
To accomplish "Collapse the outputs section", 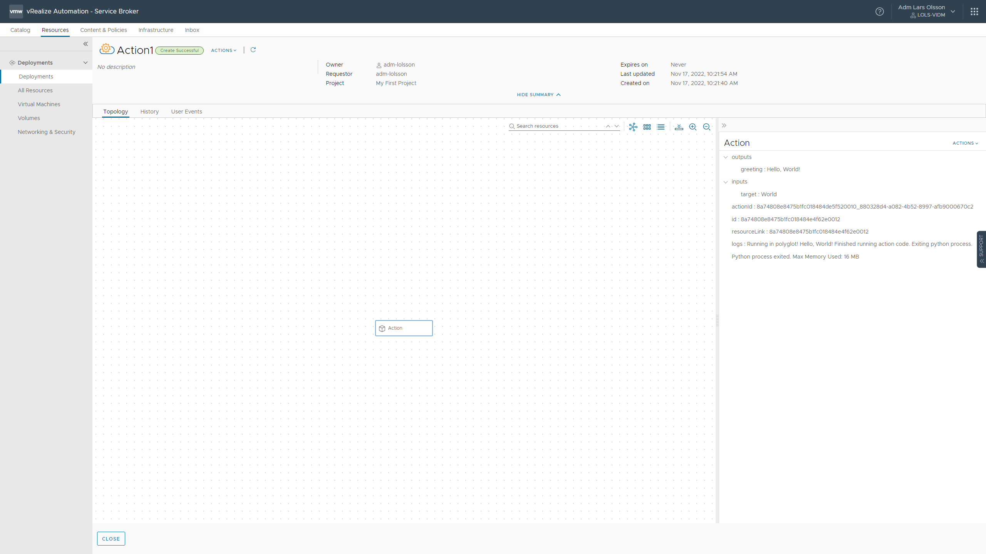I will pyautogui.click(x=726, y=157).
